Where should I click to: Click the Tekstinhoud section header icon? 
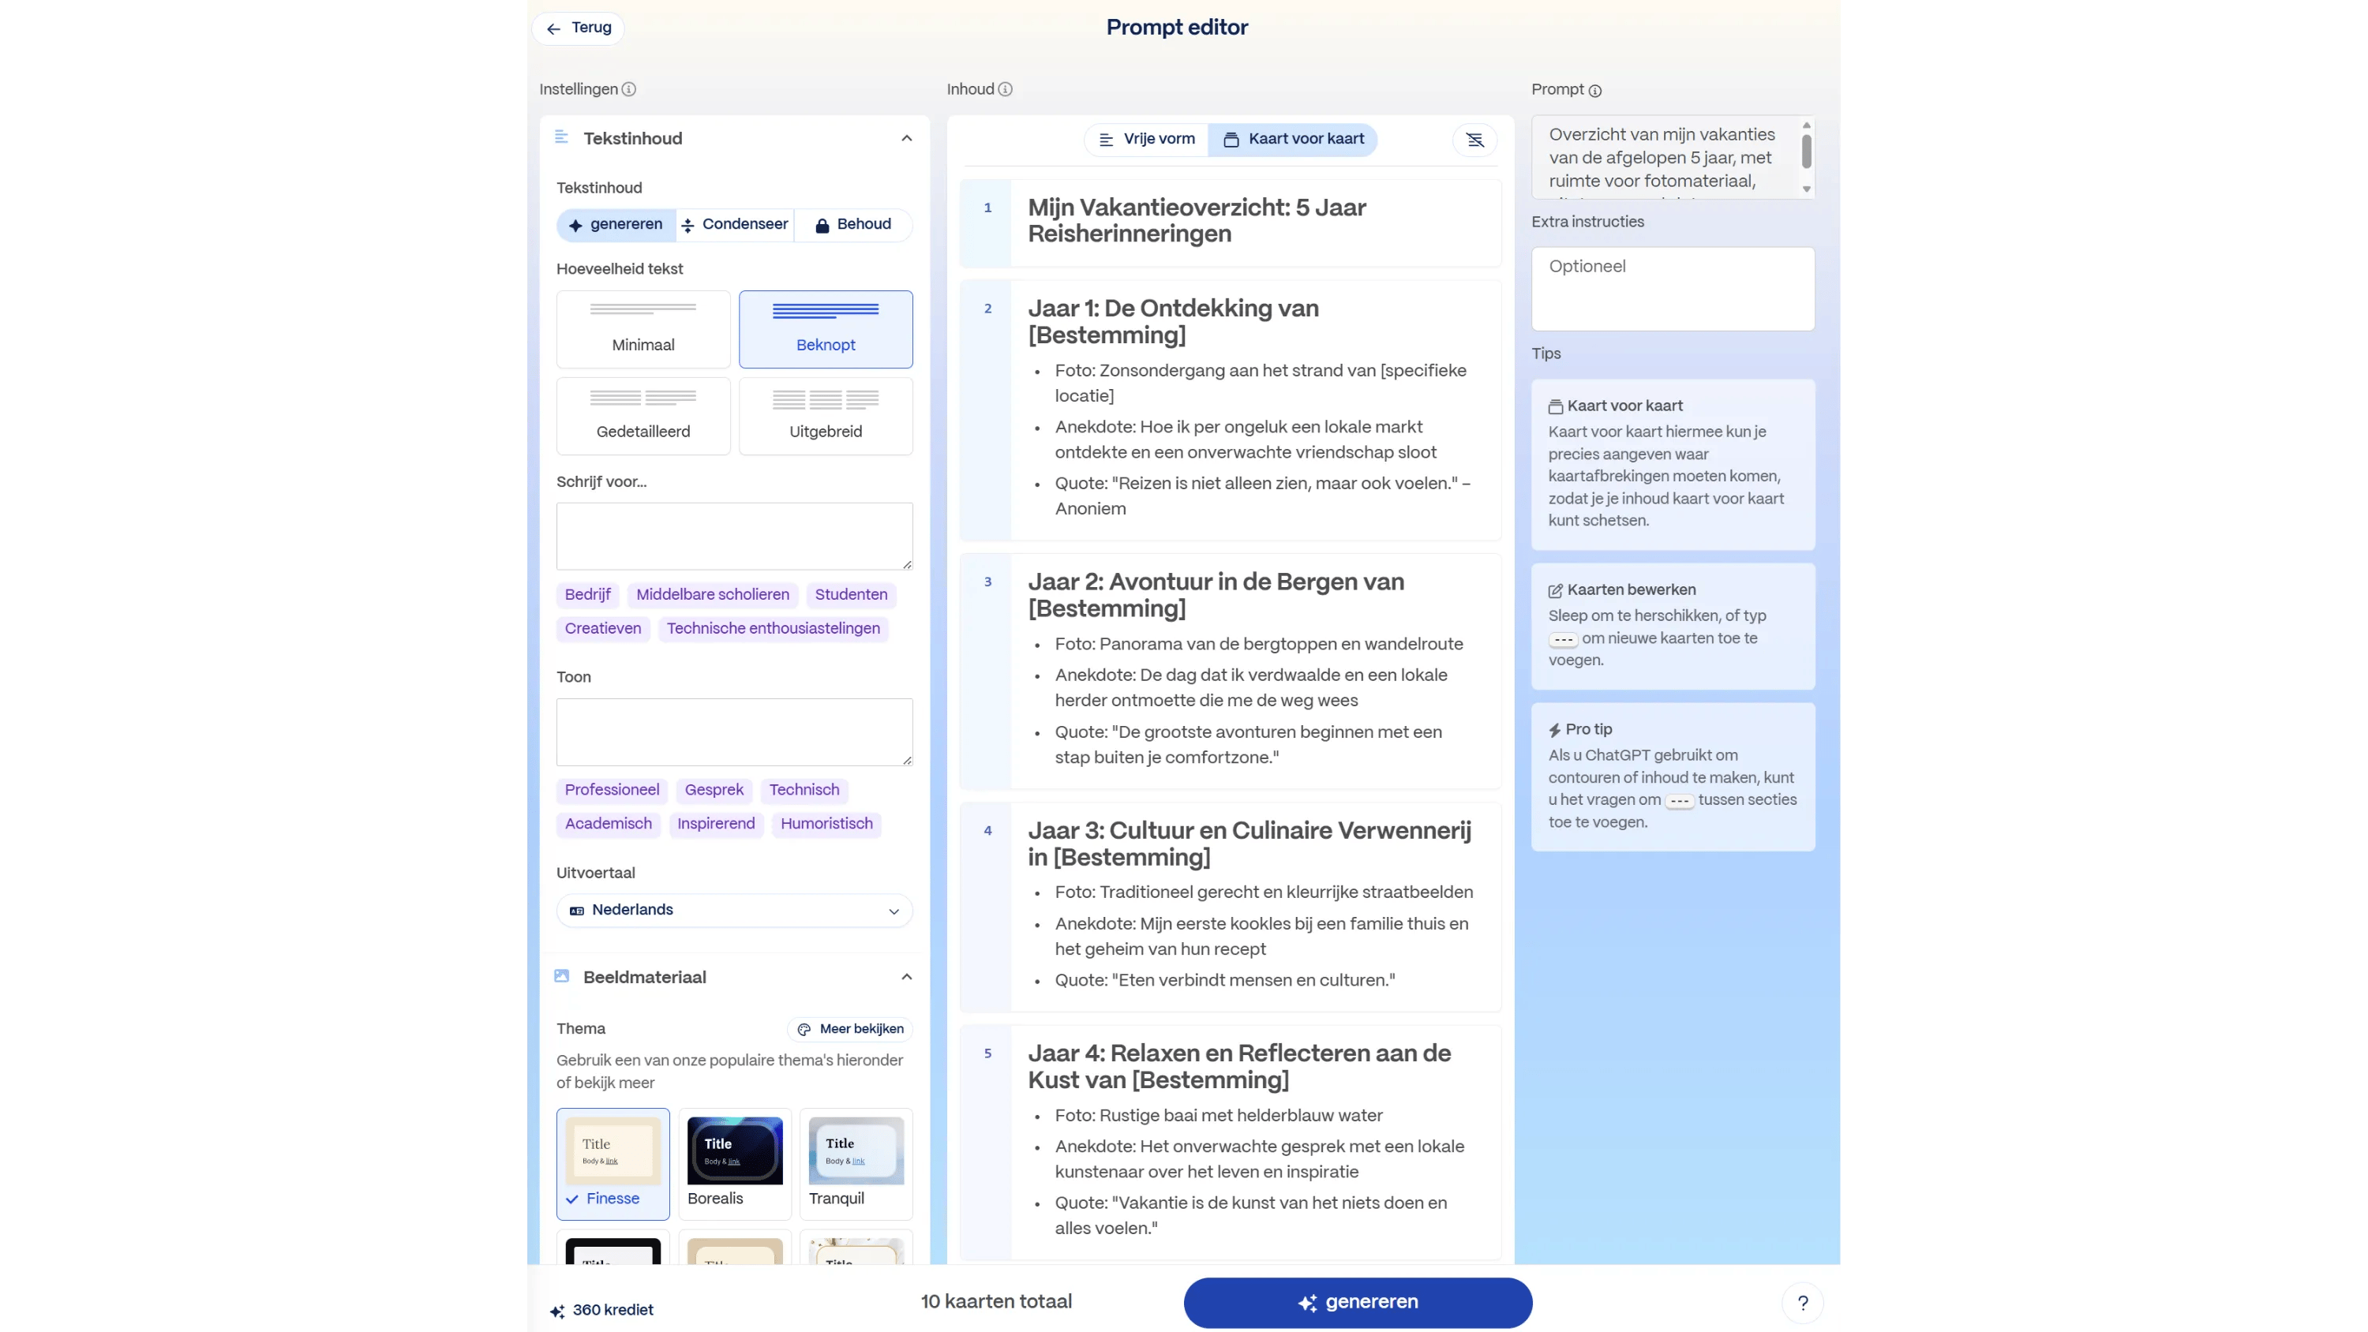click(x=562, y=138)
